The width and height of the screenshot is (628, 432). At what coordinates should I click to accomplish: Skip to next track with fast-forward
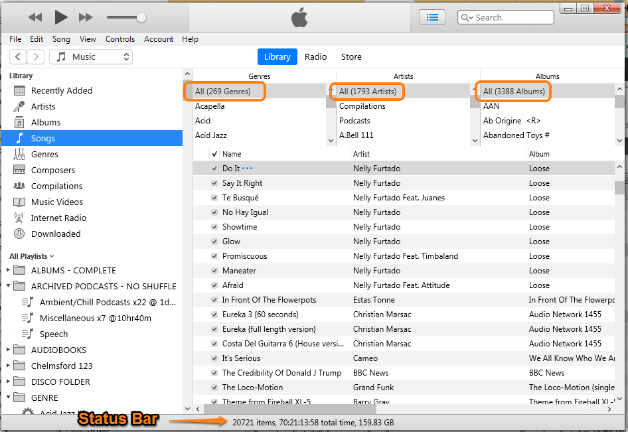pos(86,17)
